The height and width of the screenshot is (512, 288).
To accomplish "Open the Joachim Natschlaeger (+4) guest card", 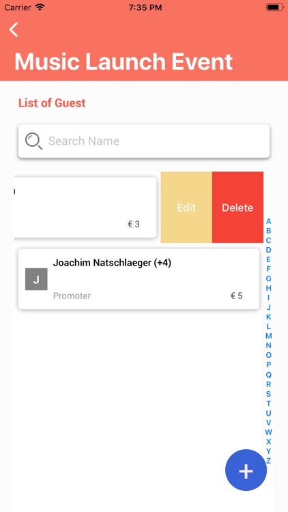I will click(x=139, y=279).
